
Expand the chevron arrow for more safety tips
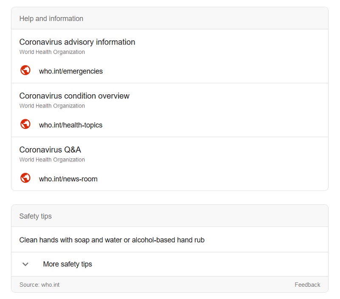click(25, 264)
